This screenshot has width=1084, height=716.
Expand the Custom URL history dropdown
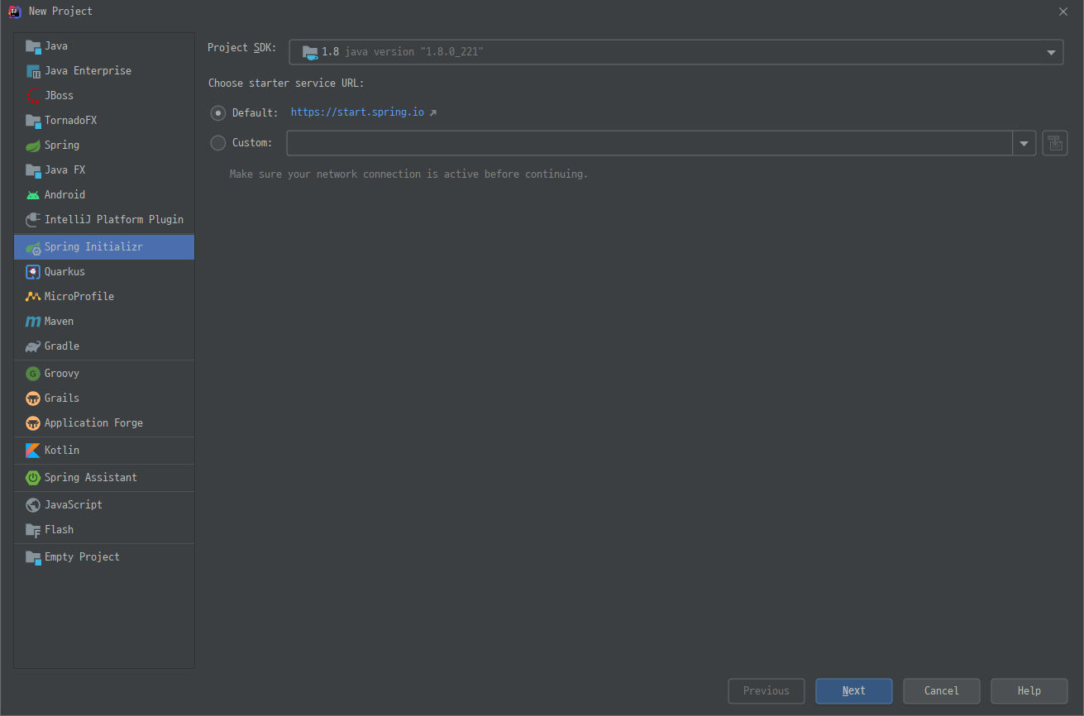[x=1024, y=143]
